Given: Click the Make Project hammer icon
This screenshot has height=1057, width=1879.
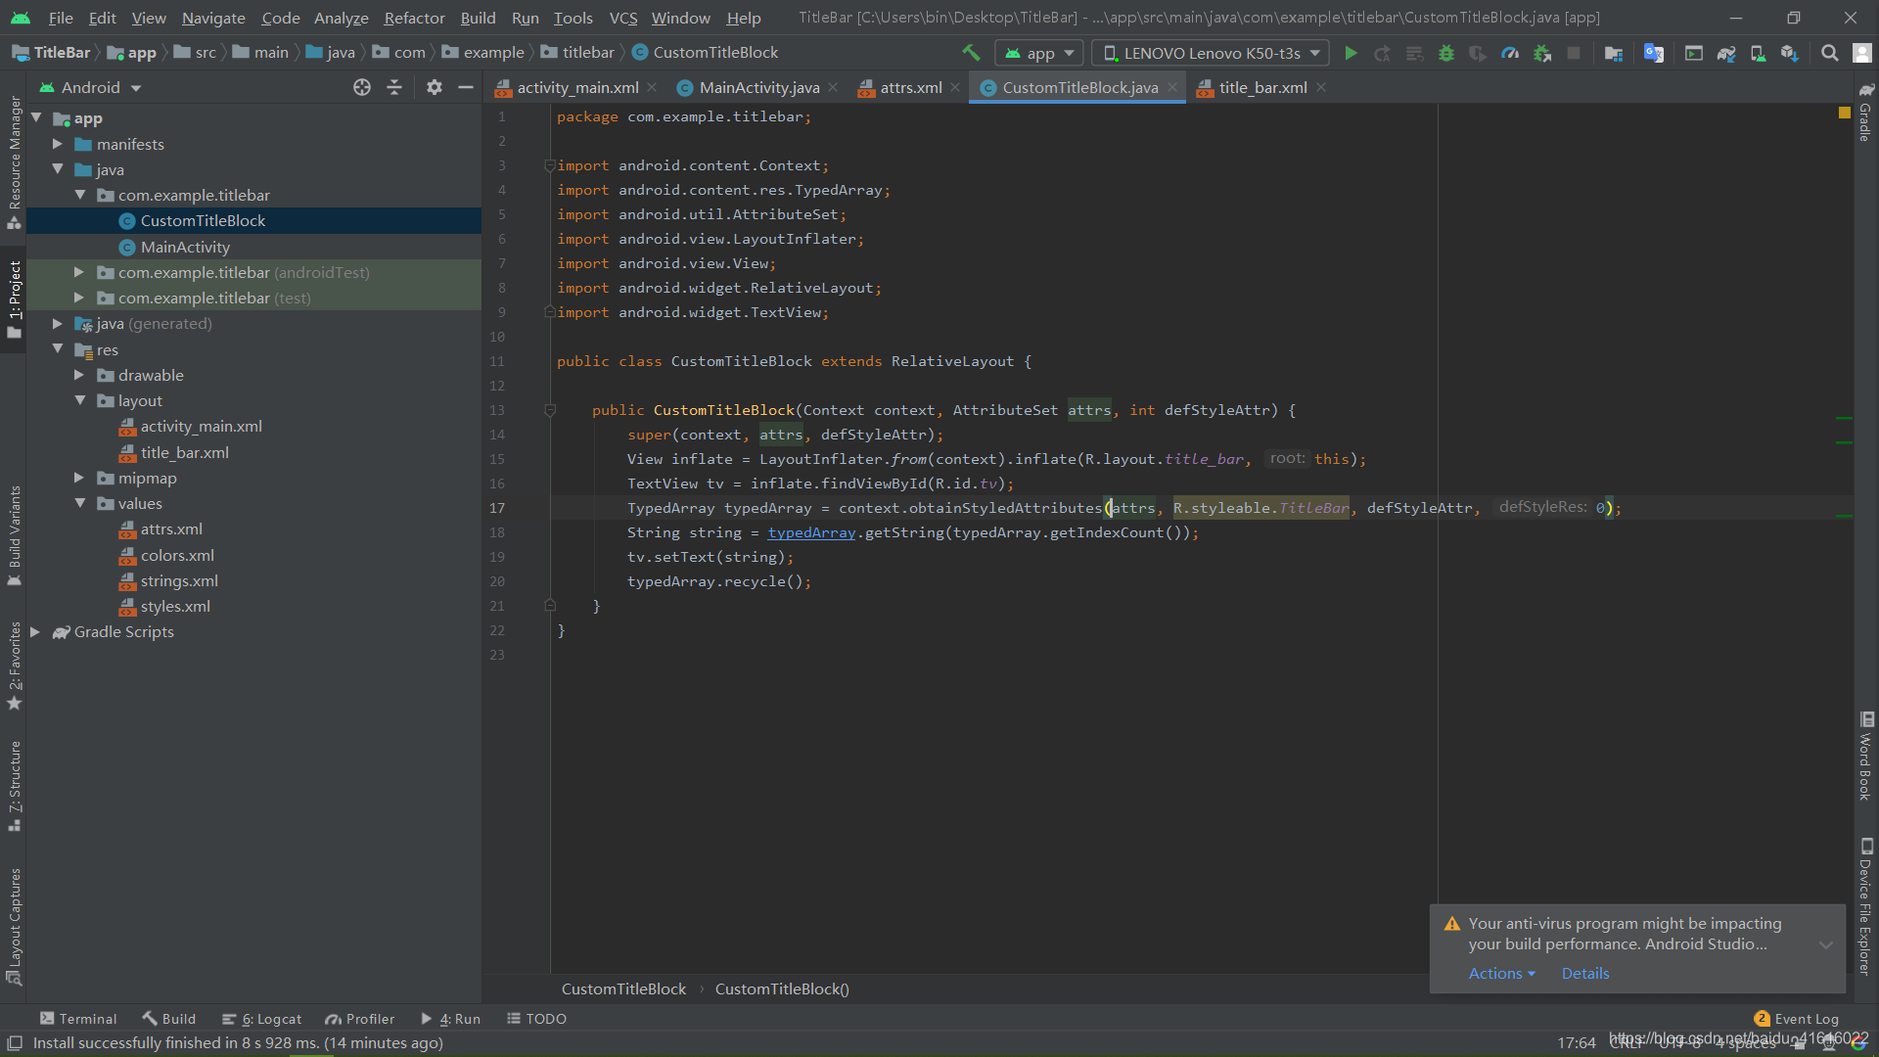Looking at the screenshot, I should tap(971, 53).
